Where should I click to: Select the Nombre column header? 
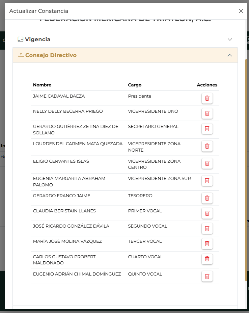[x=42, y=85]
